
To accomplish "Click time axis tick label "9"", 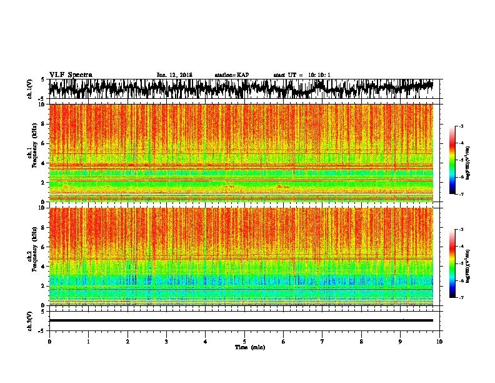I will 400,342.
